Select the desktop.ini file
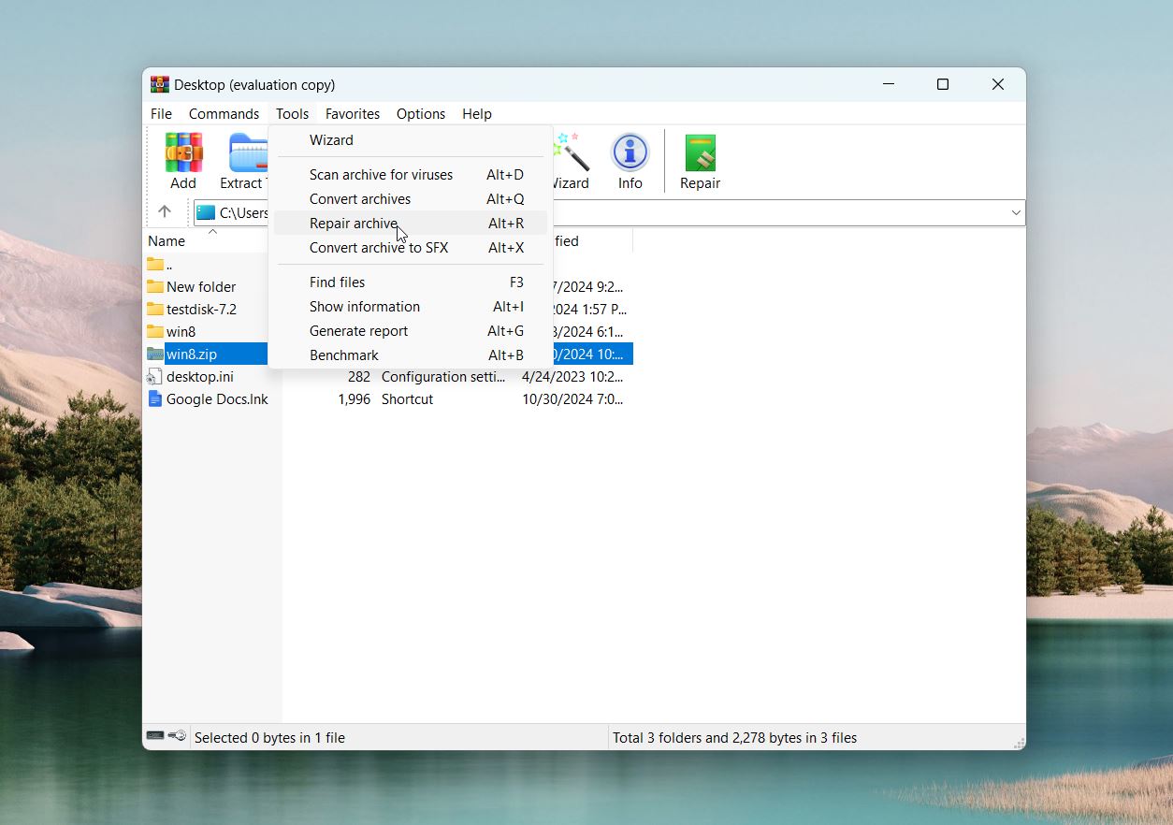Viewport: 1173px width, 825px height. [199, 377]
